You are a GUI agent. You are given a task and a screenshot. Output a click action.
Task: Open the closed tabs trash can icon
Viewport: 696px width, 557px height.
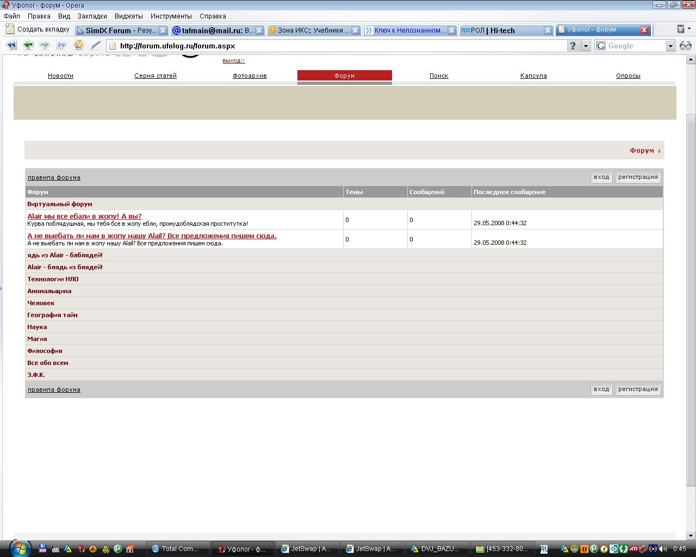coord(681,29)
